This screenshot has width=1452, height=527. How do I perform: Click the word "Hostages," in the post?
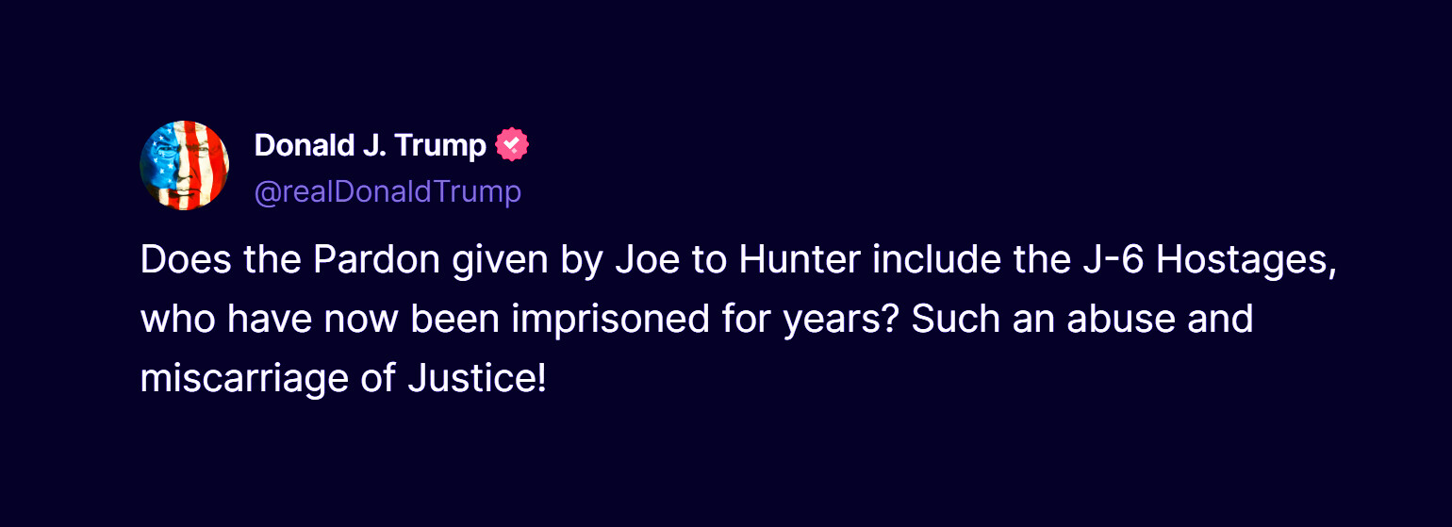pyautogui.click(x=1246, y=261)
